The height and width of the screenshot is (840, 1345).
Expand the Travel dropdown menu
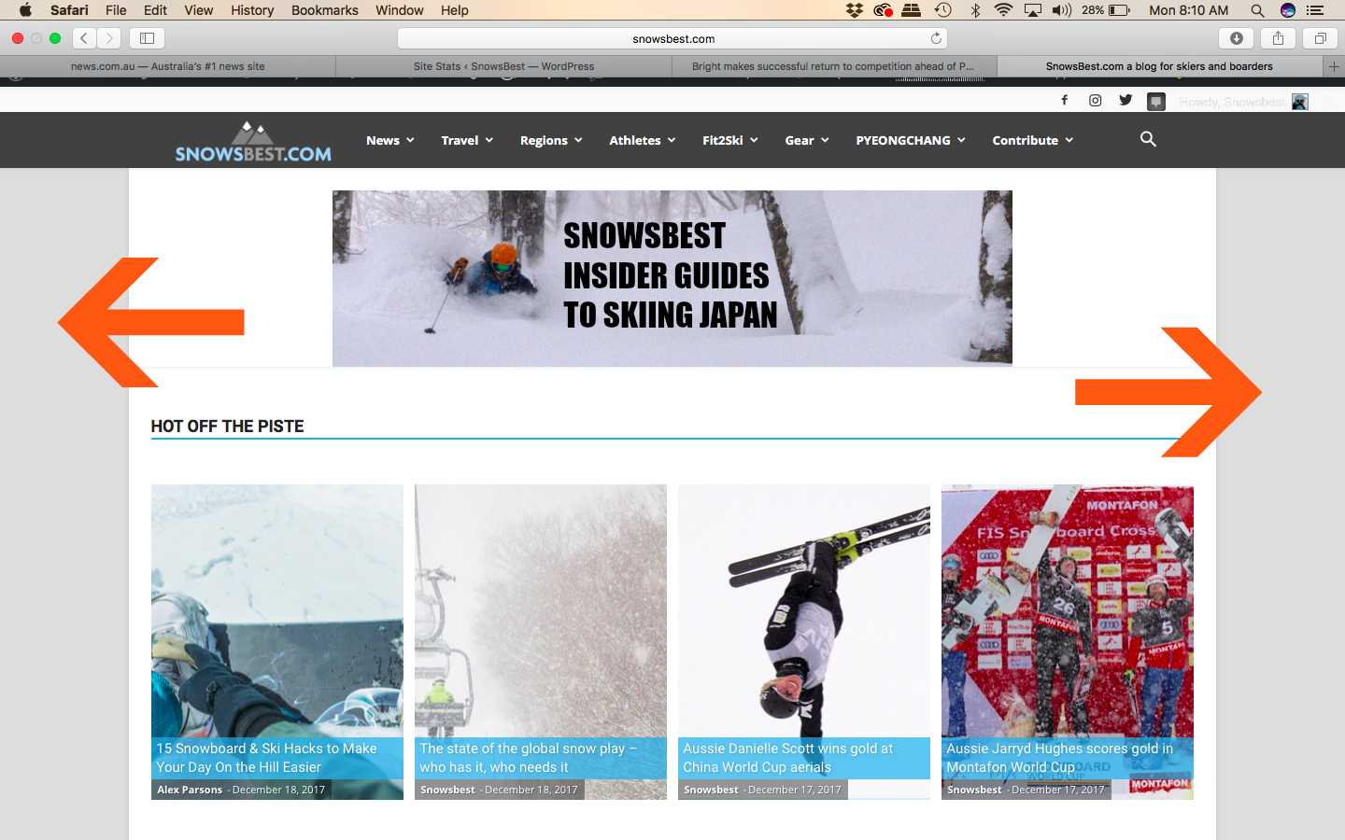(467, 140)
